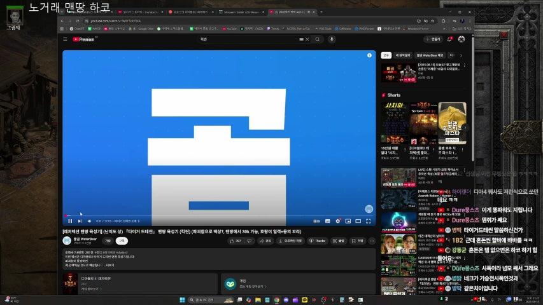Pause the video with the pause button
The height and width of the screenshot is (305, 543).
pos(70,221)
